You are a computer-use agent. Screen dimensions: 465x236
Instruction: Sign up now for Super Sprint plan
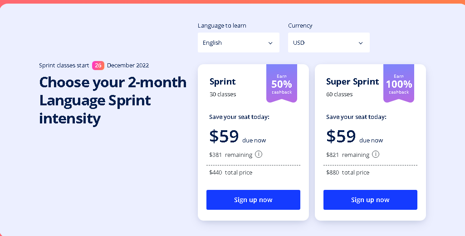tap(370, 200)
